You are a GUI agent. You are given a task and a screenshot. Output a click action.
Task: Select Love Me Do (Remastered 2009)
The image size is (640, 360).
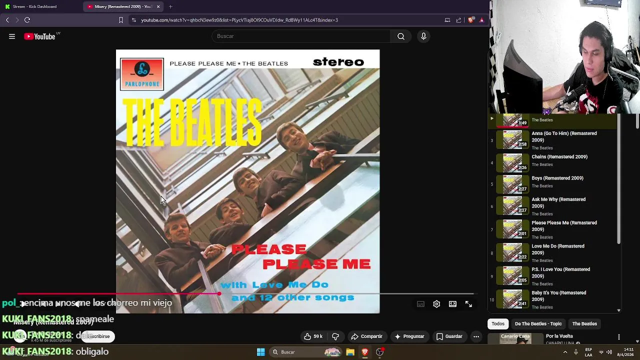coord(552,253)
